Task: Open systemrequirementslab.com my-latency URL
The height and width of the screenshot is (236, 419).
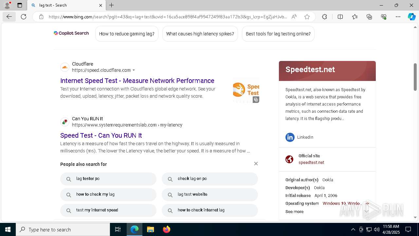Action: pos(127,125)
